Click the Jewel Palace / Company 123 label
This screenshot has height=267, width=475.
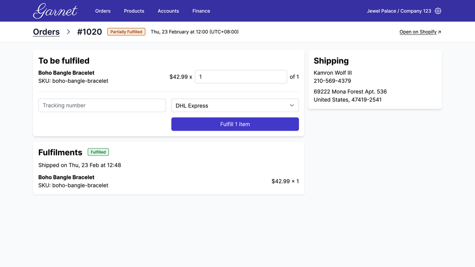point(399,11)
